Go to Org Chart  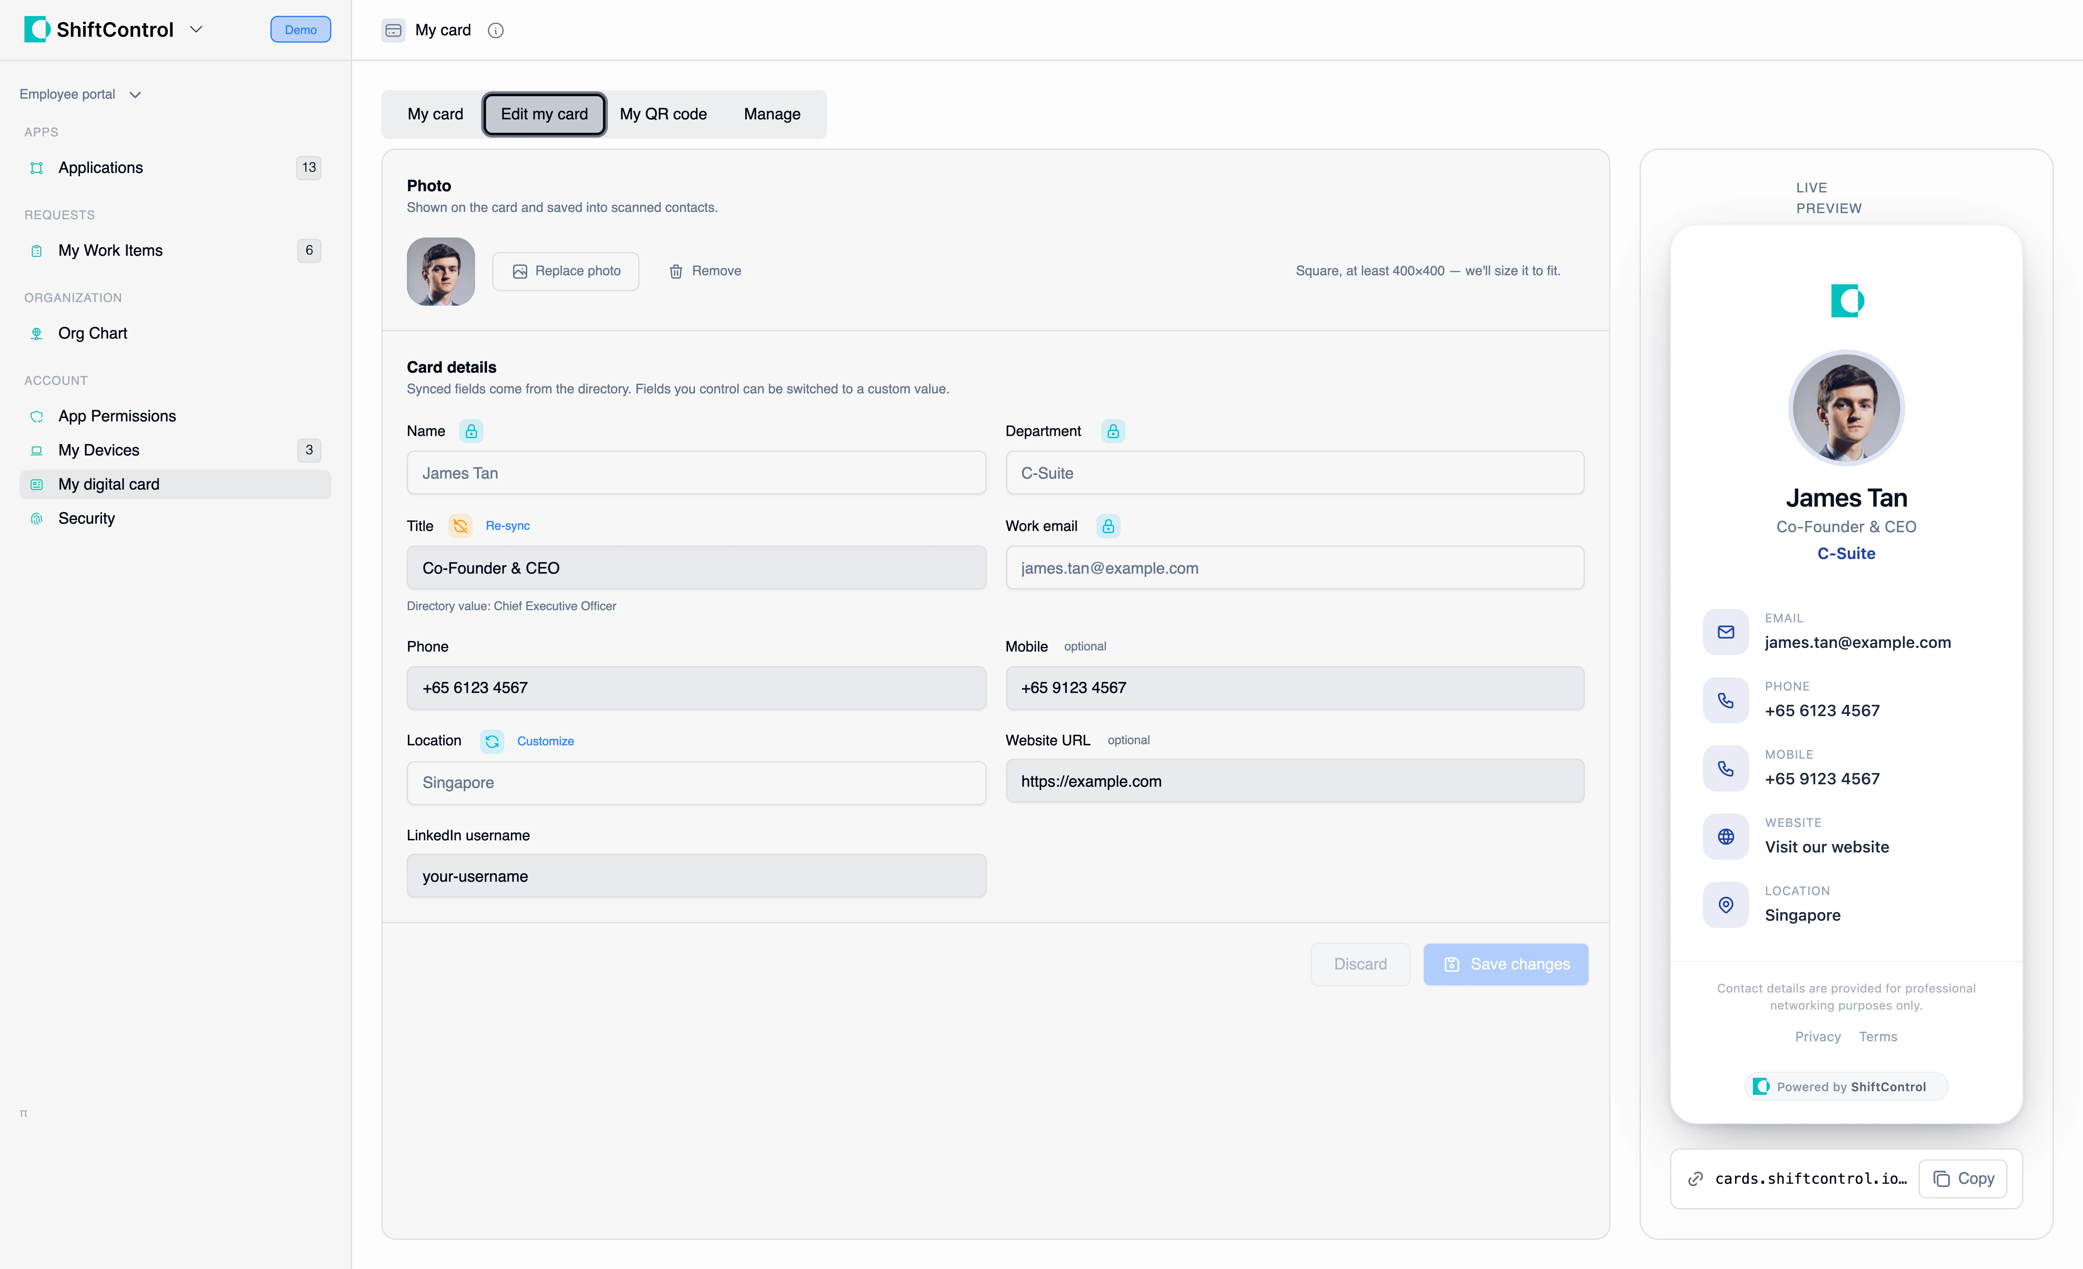point(175,333)
